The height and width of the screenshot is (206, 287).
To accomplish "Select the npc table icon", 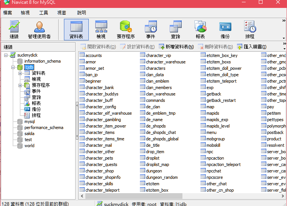I will click(x=203, y=151).
